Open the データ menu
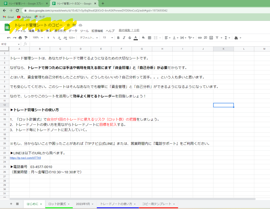 73,31
